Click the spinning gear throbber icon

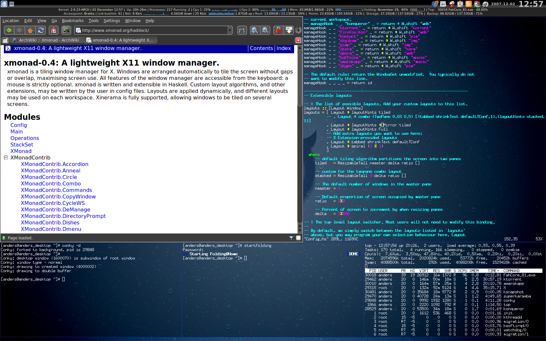[x=298, y=30]
